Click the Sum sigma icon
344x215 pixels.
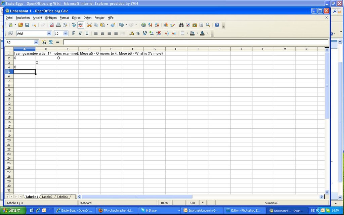click(51, 42)
